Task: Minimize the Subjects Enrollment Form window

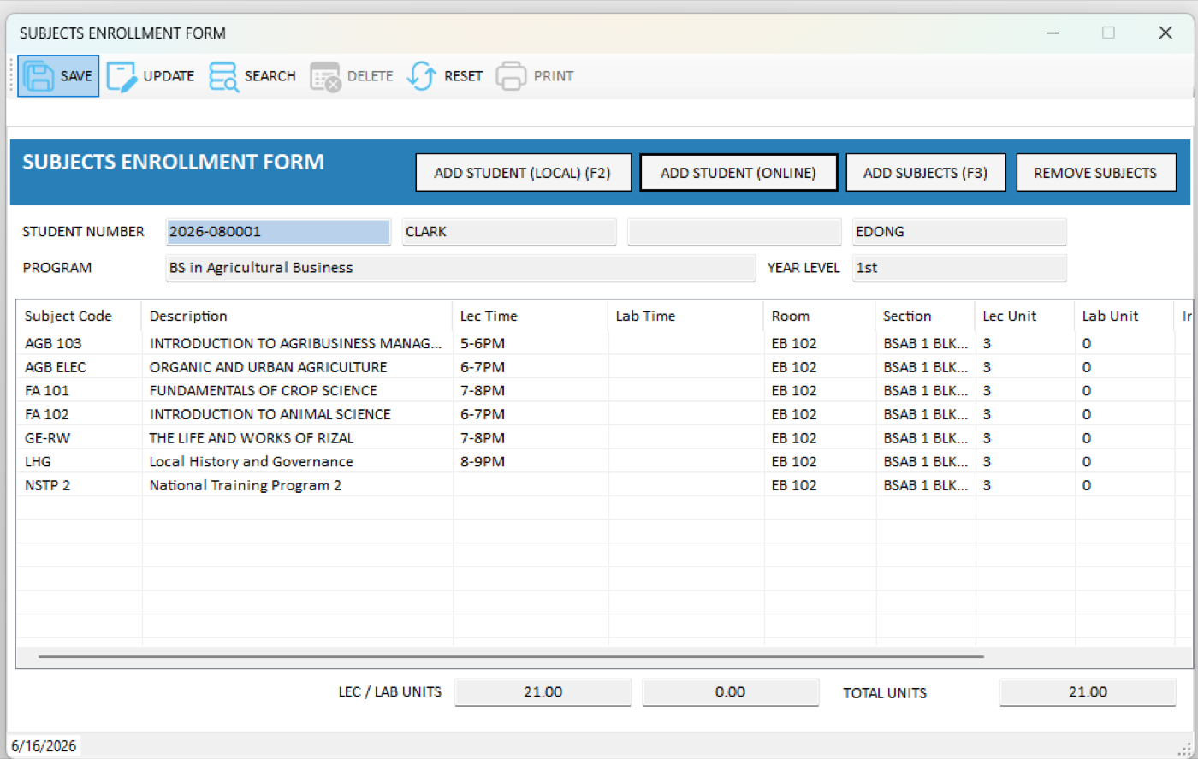Action: click(x=1053, y=33)
